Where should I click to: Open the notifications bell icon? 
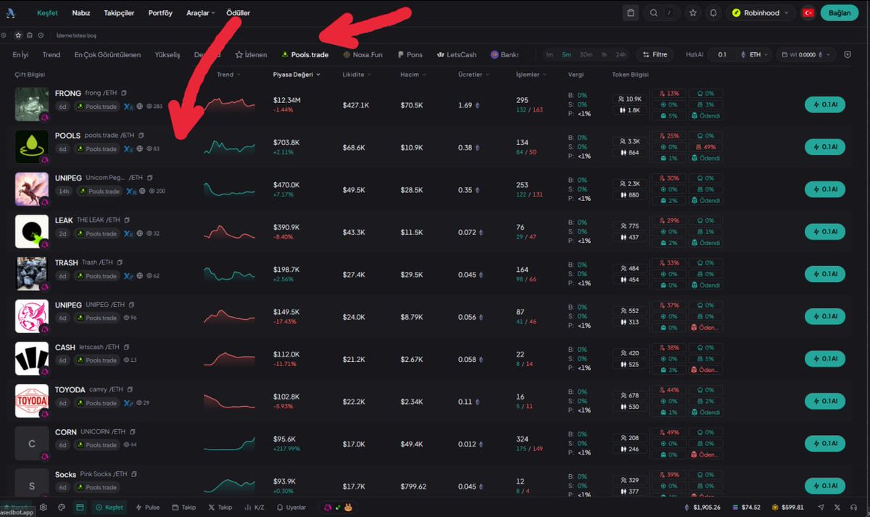click(x=713, y=13)
